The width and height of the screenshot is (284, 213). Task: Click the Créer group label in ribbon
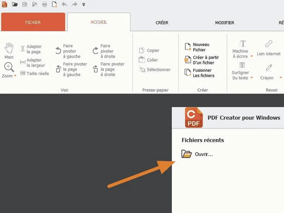(x=203, y=90)
